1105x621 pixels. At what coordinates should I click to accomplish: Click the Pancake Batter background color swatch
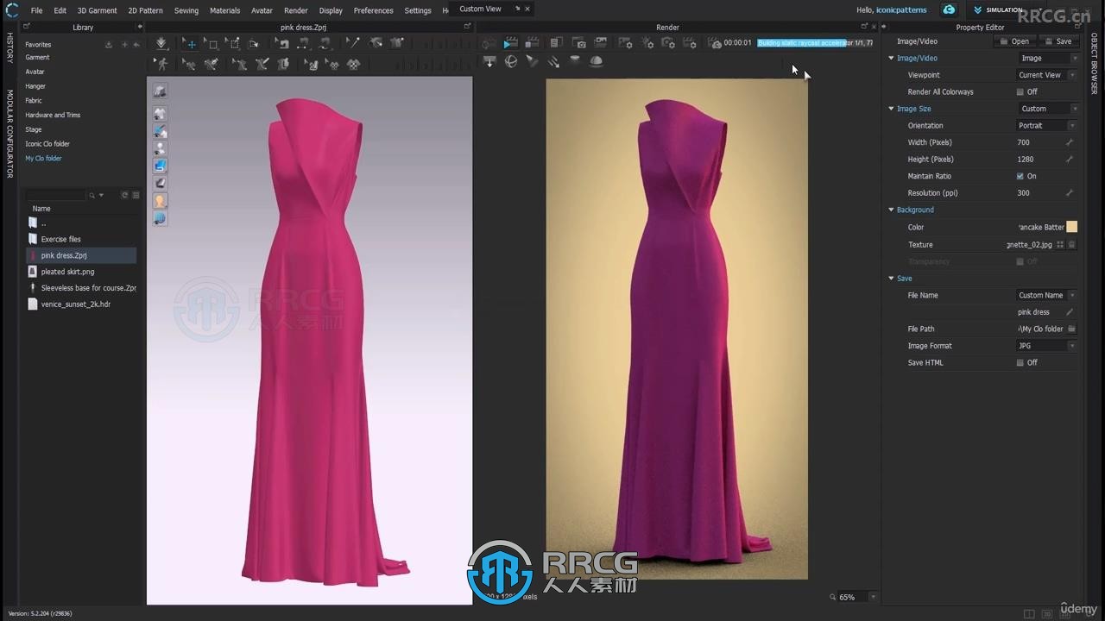[x=1071, y=227]
